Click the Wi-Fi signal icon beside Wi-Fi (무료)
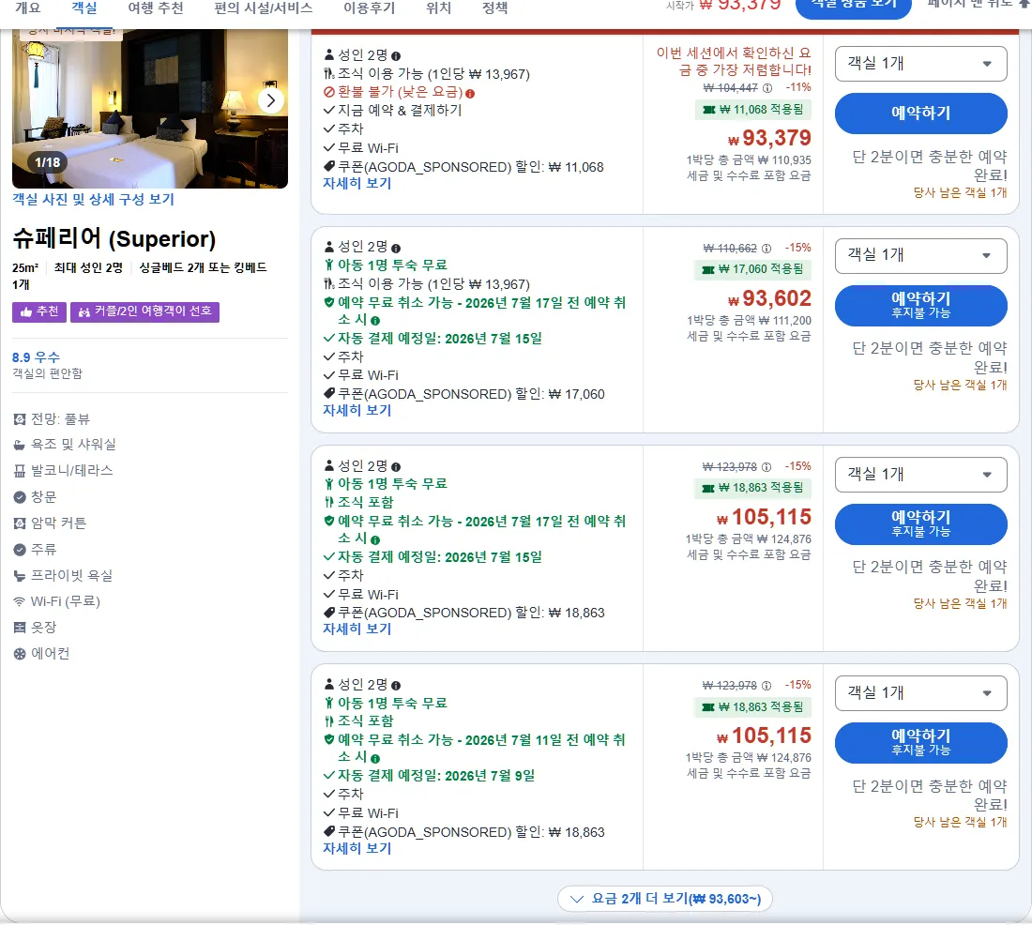The image size is (1032, 925). point(20,601)
